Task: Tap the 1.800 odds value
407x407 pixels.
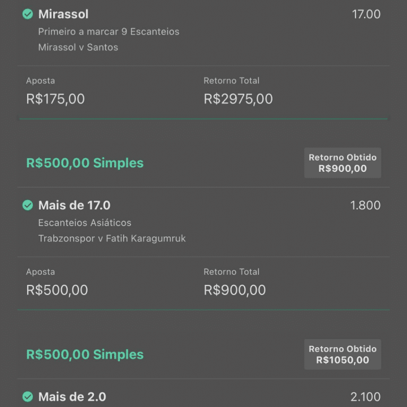Action: 365,205
